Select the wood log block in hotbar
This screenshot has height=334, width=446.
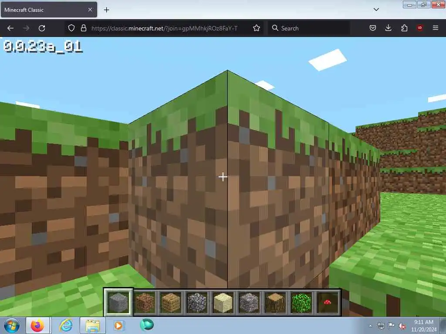[275, 303]
